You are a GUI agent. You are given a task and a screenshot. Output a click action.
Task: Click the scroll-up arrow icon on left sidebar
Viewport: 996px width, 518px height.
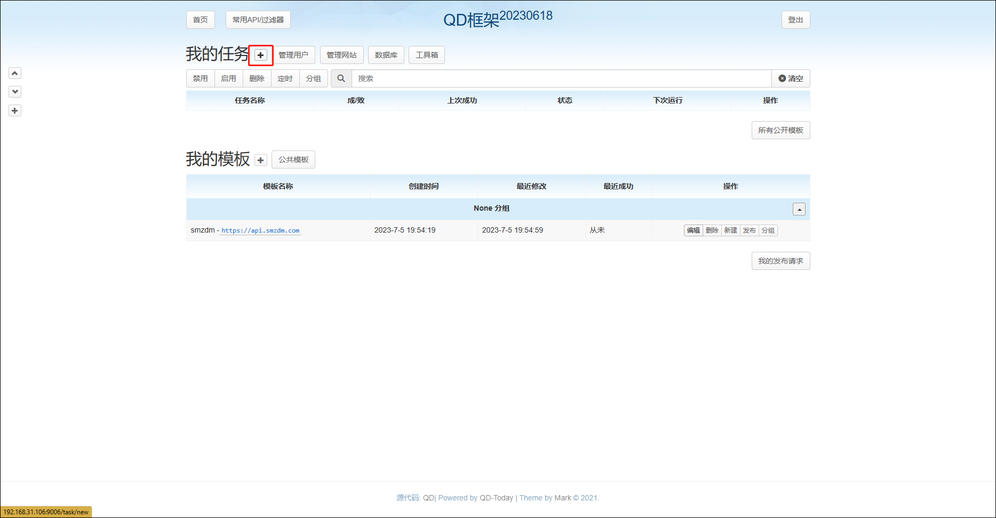point(15,73)
